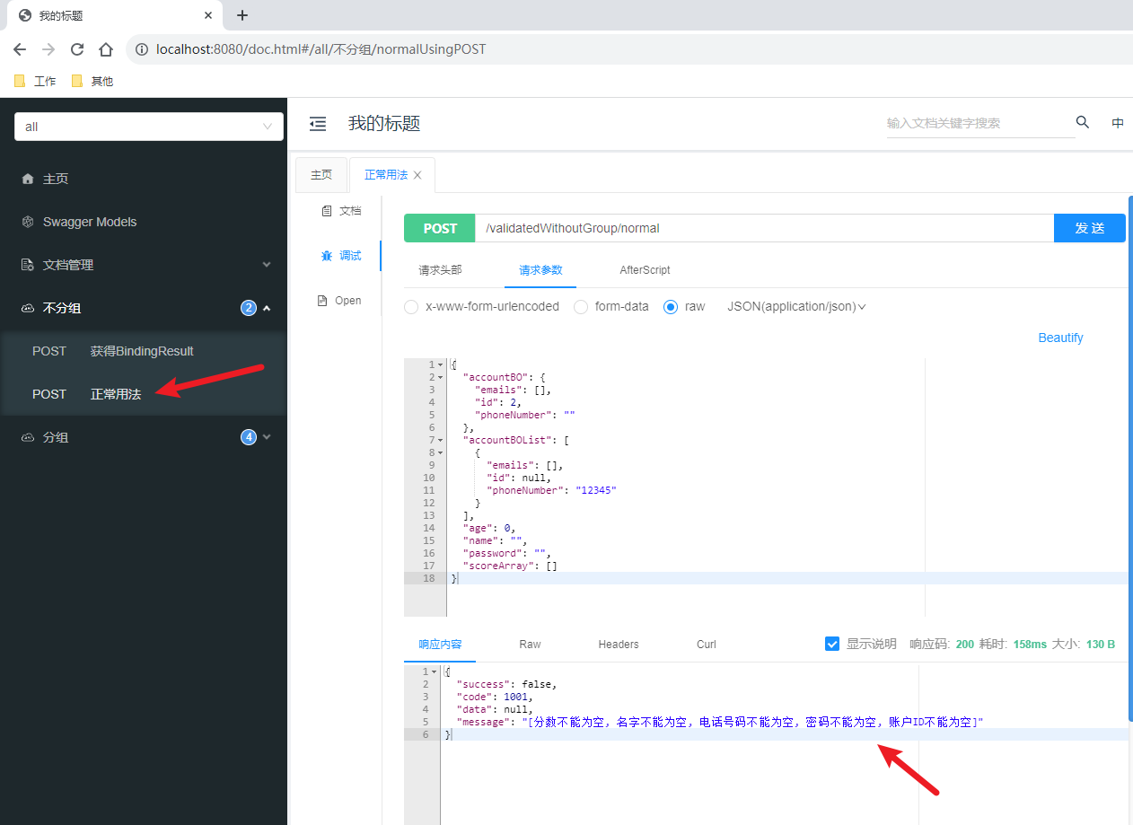Image resolution: width=1133 pixels, height=825 pixels.
Task: Click the browser address bar URL
Action: click(321, 49)
